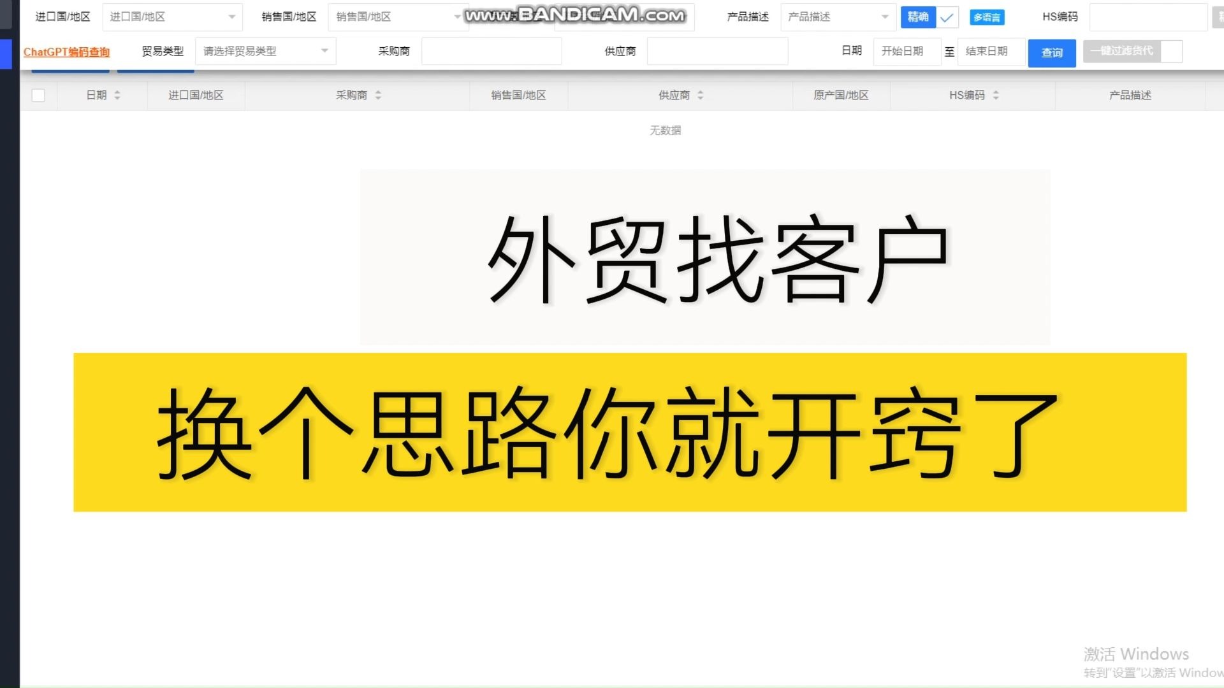Click the 产品描述 column header

(1130, 96)
